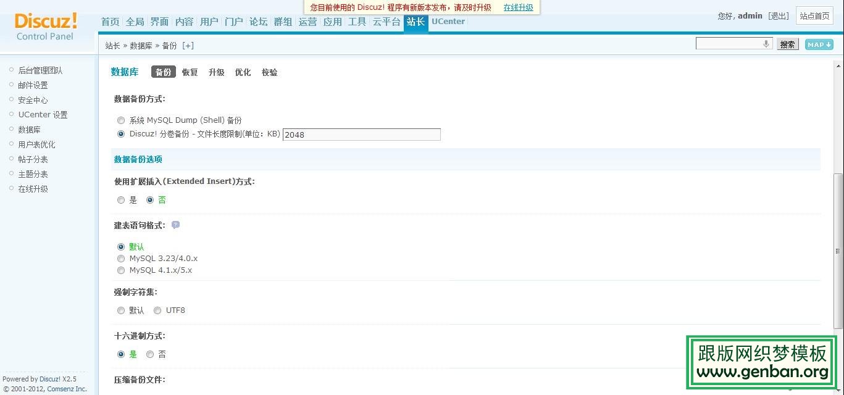Open 主题分表 in the sidebar
This screenshot has width=844, height=395.
click(33, 174)
